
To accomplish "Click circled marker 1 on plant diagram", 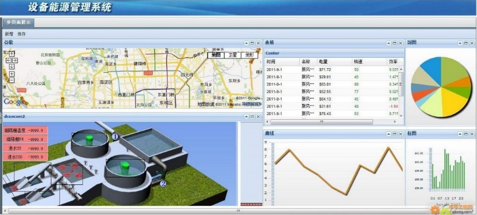I will tap(115, 136).
